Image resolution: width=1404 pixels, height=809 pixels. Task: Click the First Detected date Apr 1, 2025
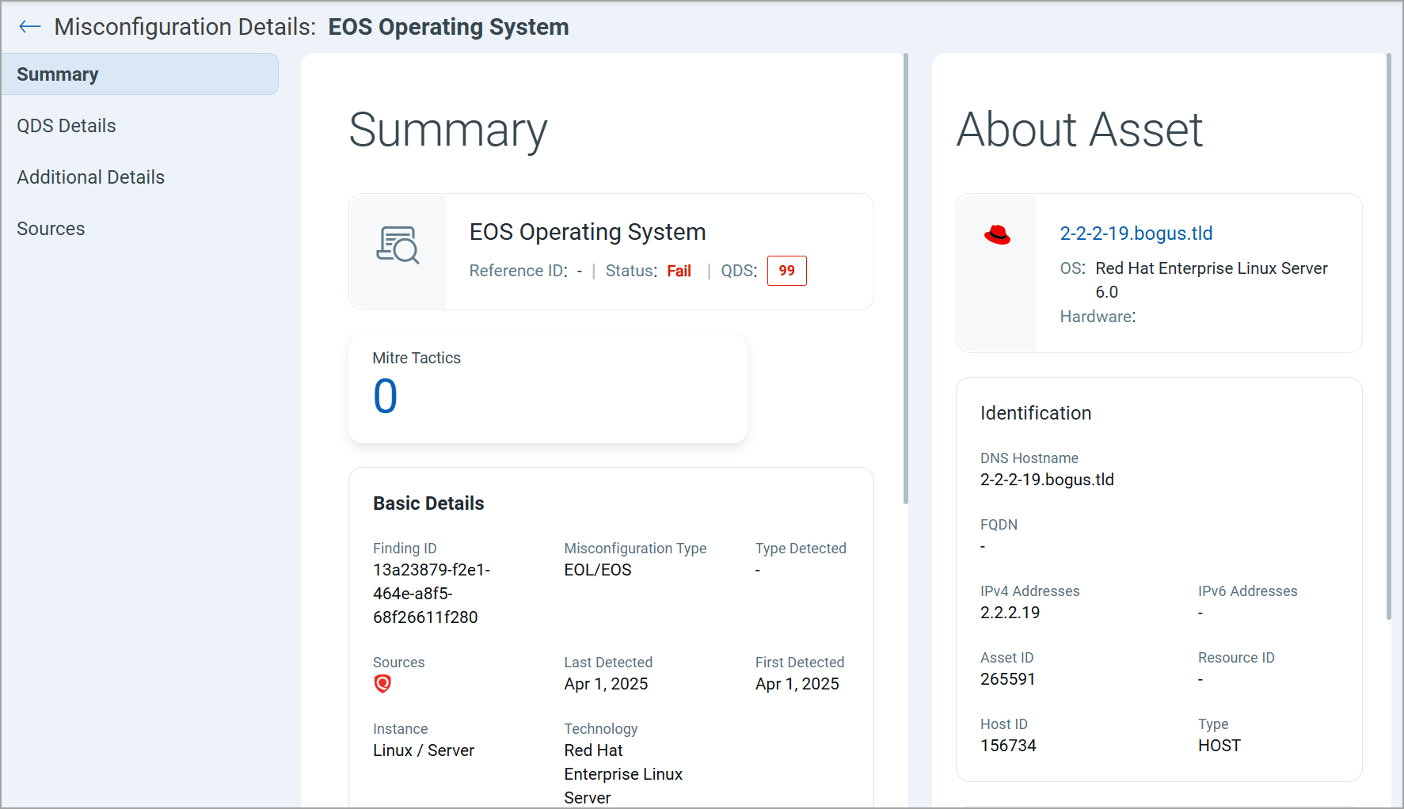click(797, 684)
